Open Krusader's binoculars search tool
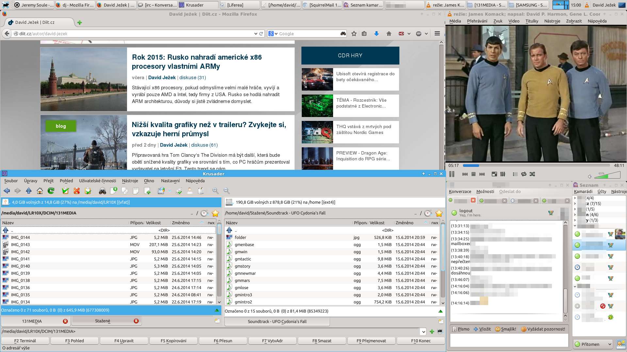Screen dimensions: 627x352 103,191
